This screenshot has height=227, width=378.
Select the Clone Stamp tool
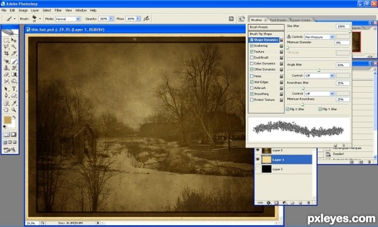pyautogui.click(x=6, y=68)
